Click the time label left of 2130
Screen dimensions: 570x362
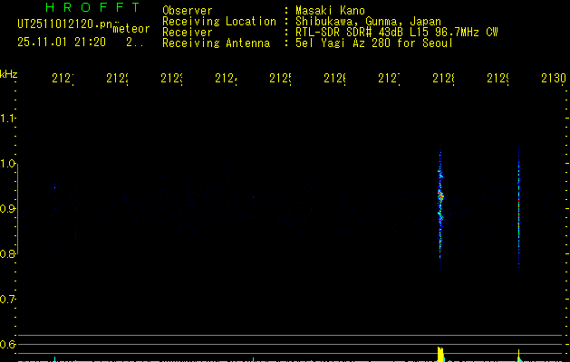tap(498, 78)
